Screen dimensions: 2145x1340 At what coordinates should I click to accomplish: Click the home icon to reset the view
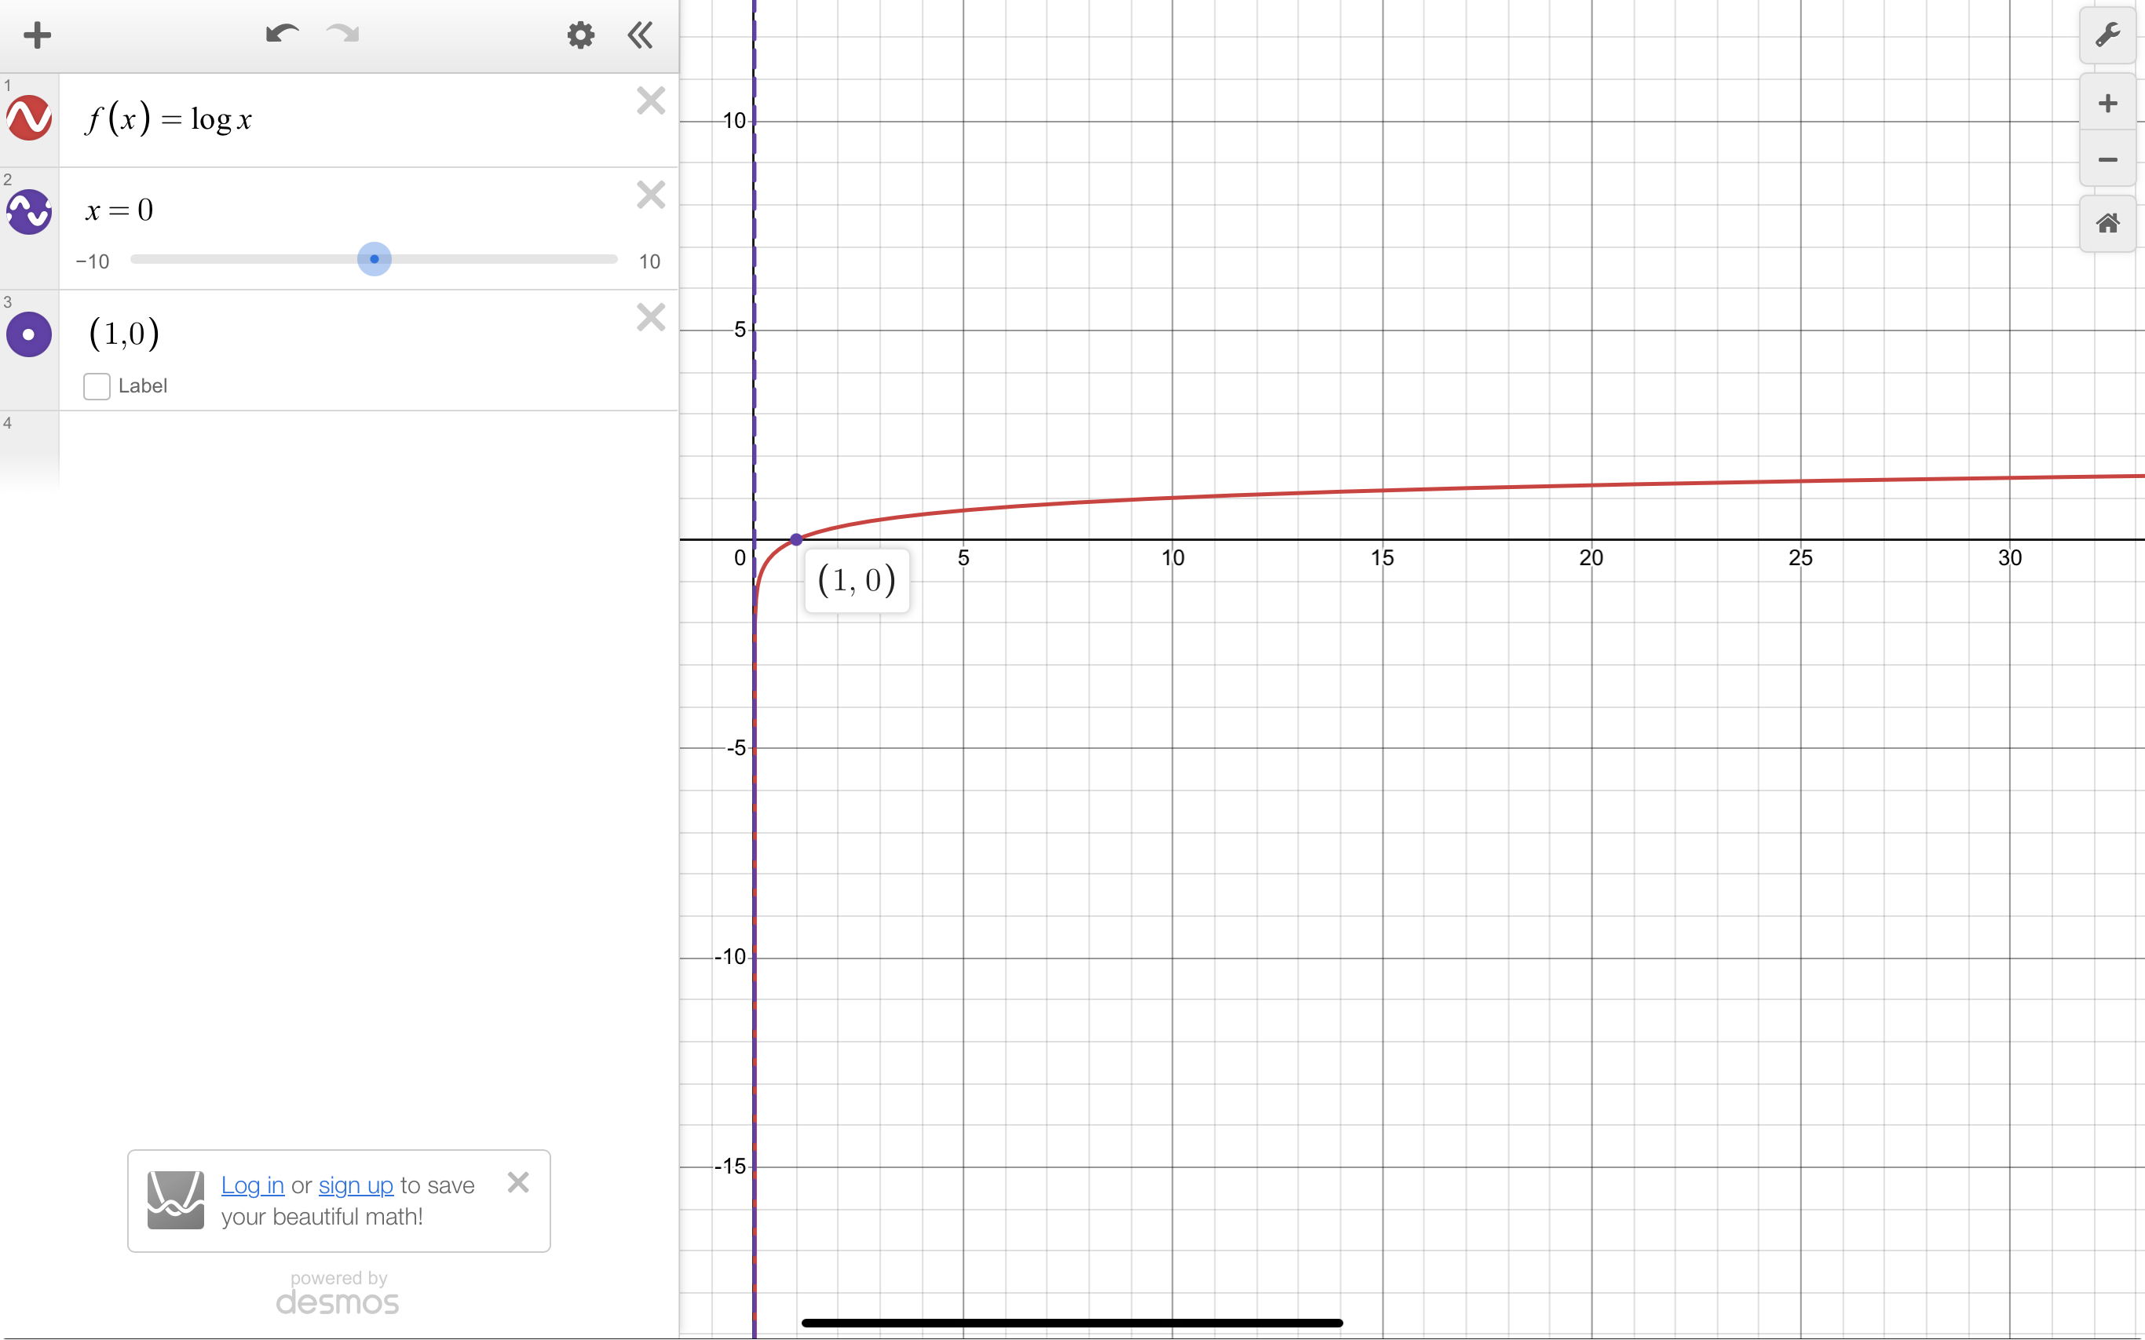pyautogui.click(x=2108, y=222)
